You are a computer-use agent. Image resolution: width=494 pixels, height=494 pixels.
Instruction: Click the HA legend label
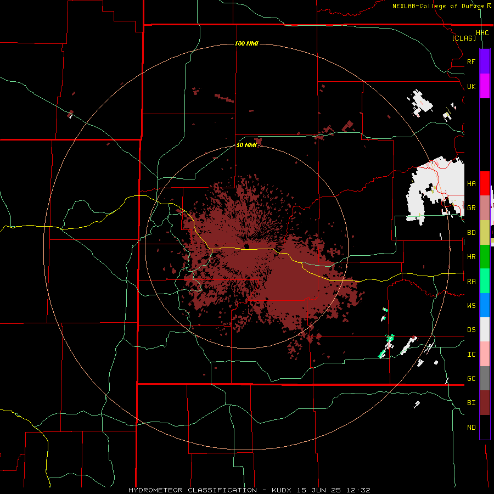click(x=471, y=184)
